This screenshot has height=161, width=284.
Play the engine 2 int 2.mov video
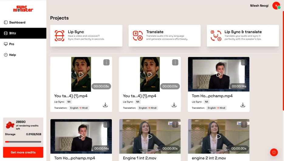coord(219,137)
